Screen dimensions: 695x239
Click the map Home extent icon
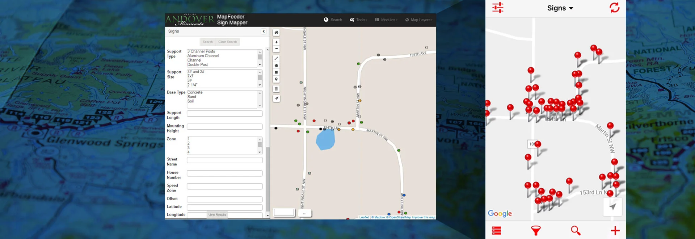click(276, 33)
